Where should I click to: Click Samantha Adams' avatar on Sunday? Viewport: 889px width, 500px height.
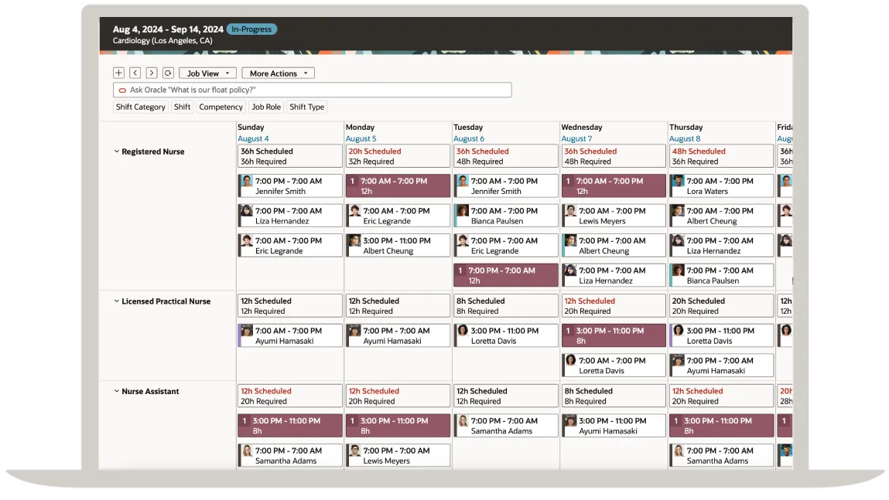click(x=247, y=451)
